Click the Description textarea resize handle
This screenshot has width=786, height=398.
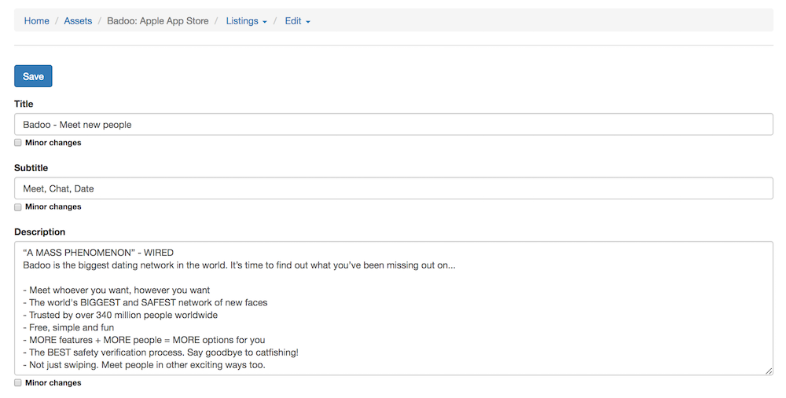coord(768,370)
